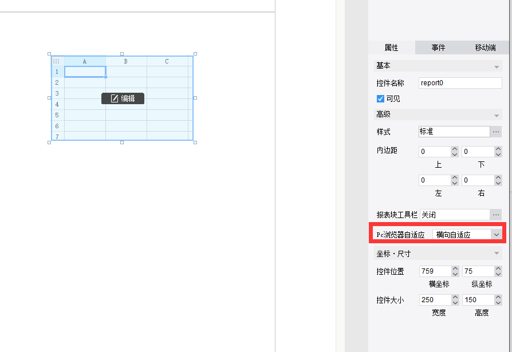The width and height of the screenshot is (512, 352).
Task: Click the 纵坐标 field showing 75
Action: point(478,271)
